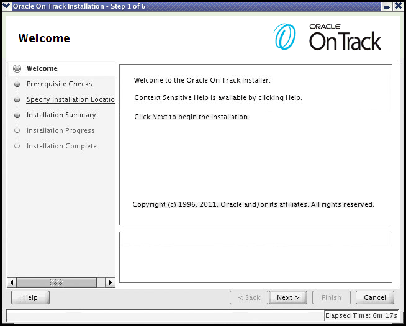Click the Welcome page heading

pyautogui.click(x=44, y=38)
